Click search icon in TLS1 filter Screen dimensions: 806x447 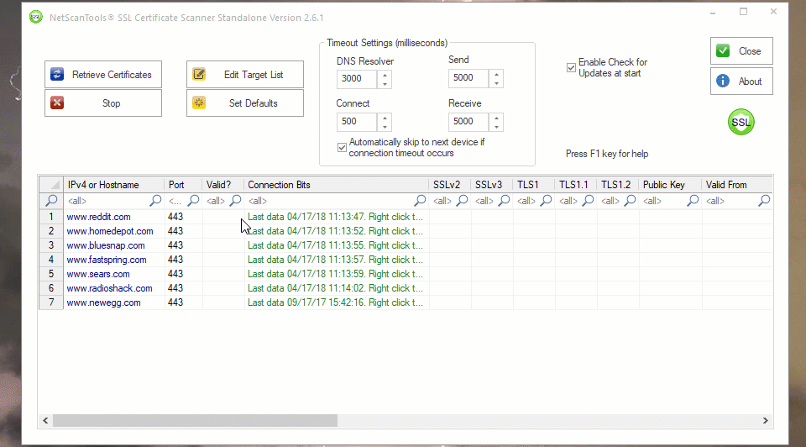(x=547, y=201)
